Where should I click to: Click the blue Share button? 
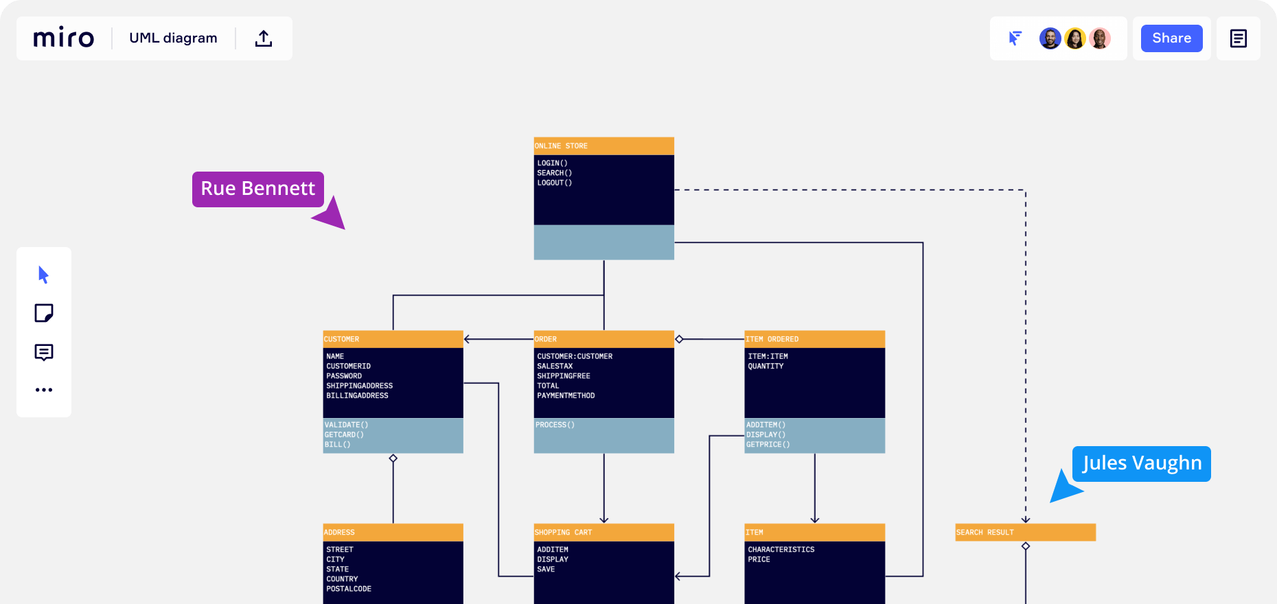(1172, 38)
